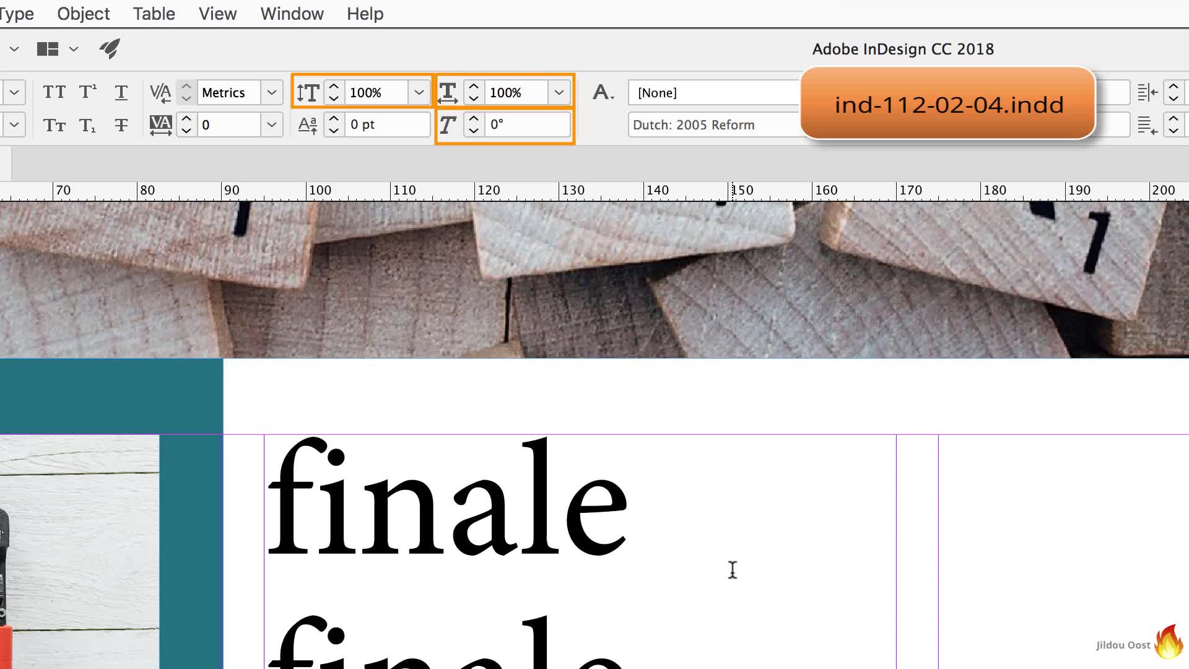
Task: Open the Horizontal Scale dropdown
Action: click(559, 92)
